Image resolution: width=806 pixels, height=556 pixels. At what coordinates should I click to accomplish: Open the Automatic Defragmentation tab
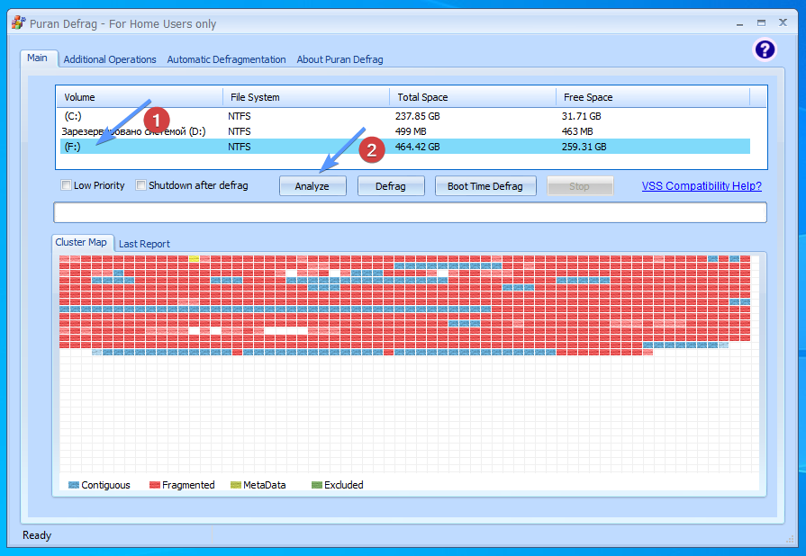coord(226,59)
